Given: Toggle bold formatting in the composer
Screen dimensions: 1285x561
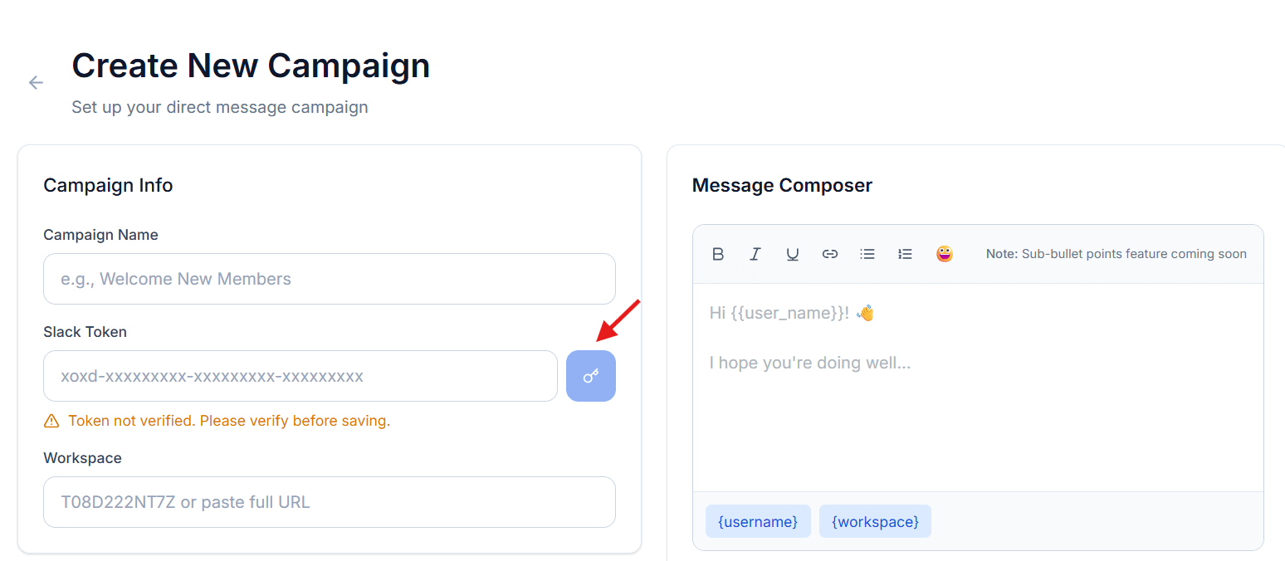Looking at the screenshot, I should coord(718,254).
